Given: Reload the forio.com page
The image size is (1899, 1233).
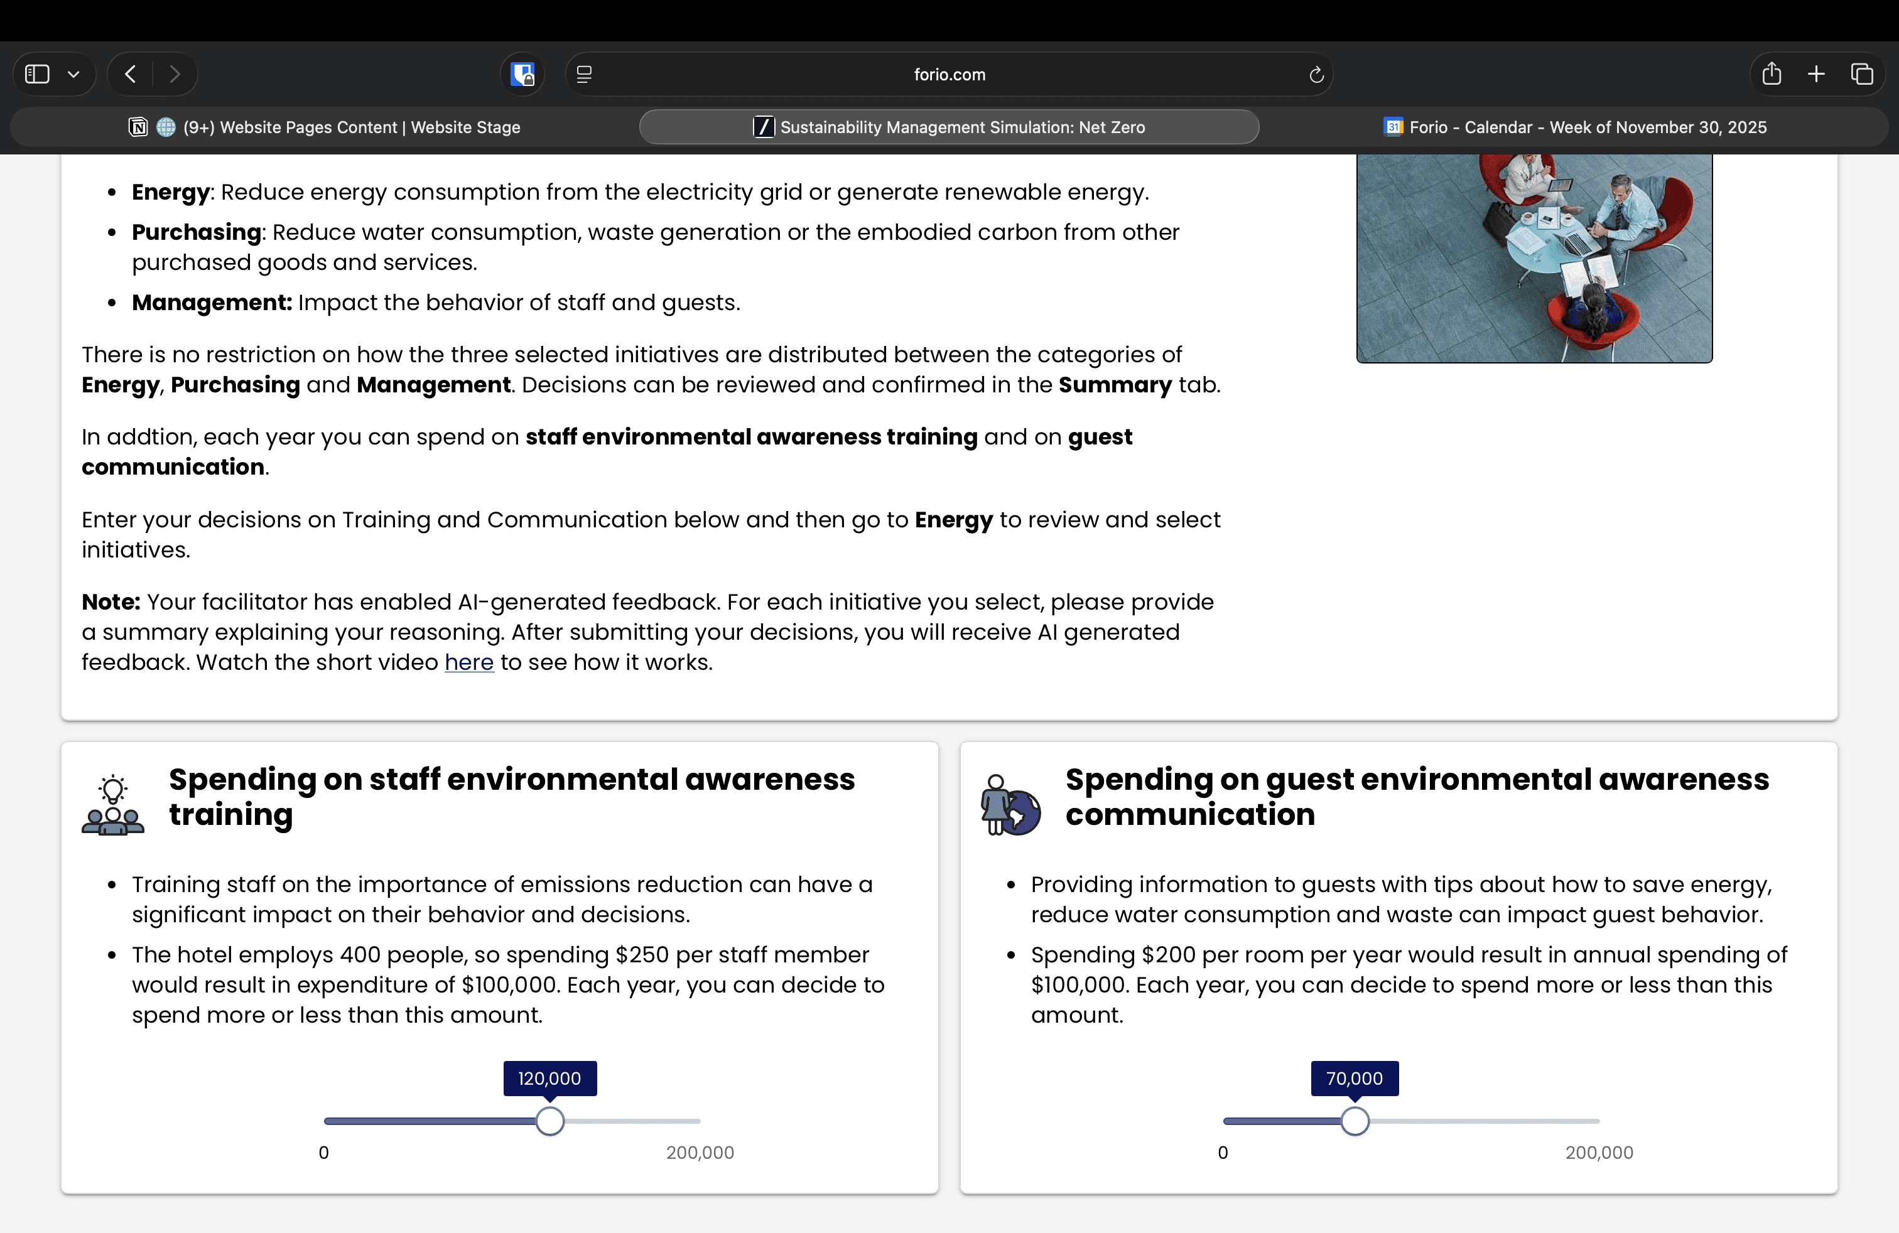Looking at the screenshot, I should 1316,74.
